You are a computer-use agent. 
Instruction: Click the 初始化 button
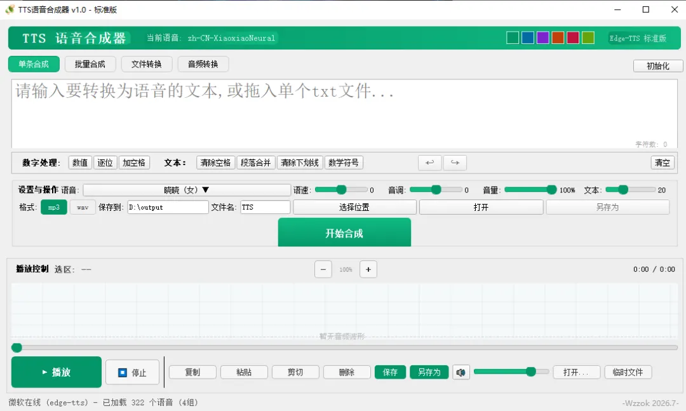pos(658,66)
